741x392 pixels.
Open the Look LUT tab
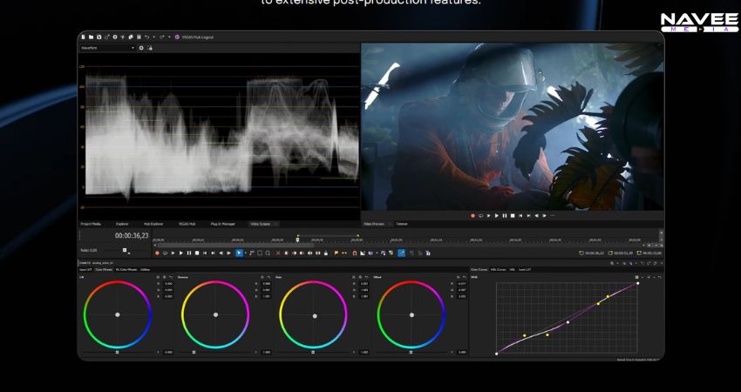click(525, 270)
